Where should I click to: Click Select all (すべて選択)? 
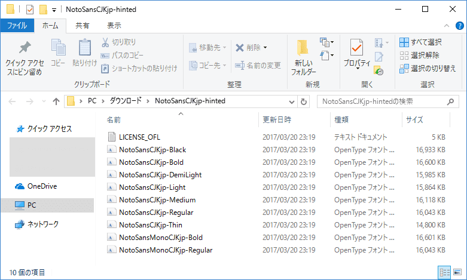(x=420, y=42)
